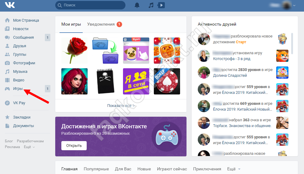
Task: Expand the profile menu arrow in the header
Action: (294, 5)
